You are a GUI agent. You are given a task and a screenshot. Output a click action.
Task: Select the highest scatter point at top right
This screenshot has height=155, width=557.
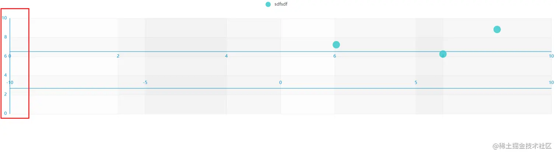pyautogui.click(x=497, y=29)
